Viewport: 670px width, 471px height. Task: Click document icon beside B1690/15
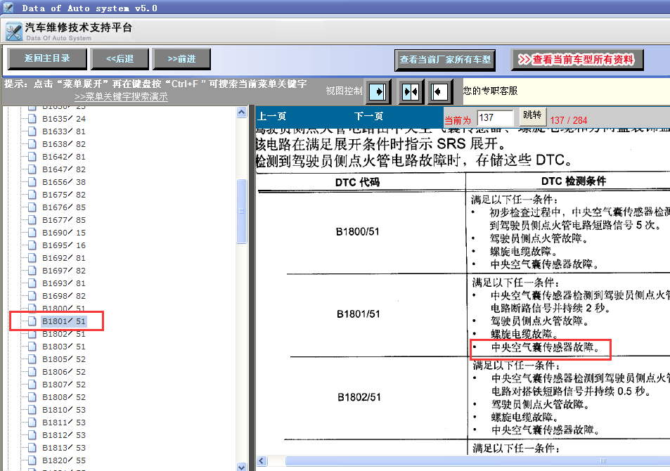pos(32,233)
